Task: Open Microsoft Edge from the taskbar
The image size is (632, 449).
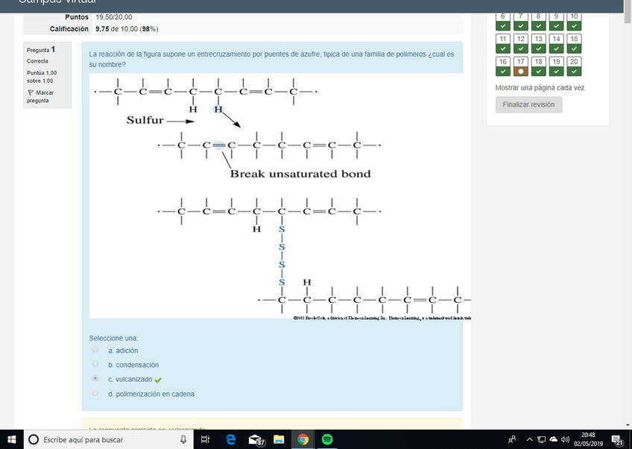Action: pyautogui.click(x=231, y=439)
